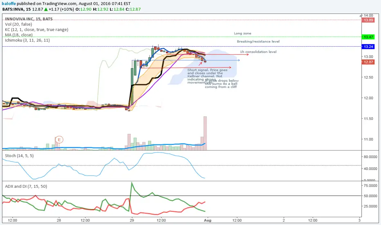381x225 pixels.
Task: Click the 1h consolidation level annotation
Action: pyautogui.click(x=258, y=52)
